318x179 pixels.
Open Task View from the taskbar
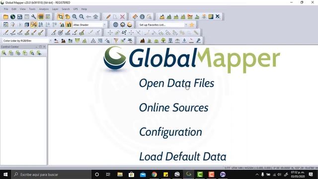(x=108, y=175)
